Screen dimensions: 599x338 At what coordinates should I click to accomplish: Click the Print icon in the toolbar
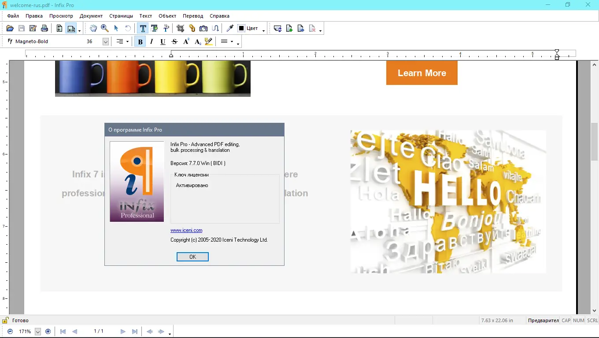[44, 29]
